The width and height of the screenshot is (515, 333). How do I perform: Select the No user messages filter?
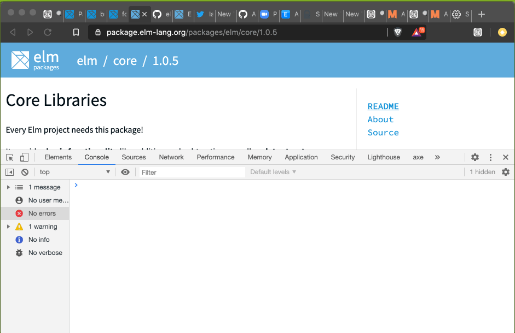coord(35,200)
